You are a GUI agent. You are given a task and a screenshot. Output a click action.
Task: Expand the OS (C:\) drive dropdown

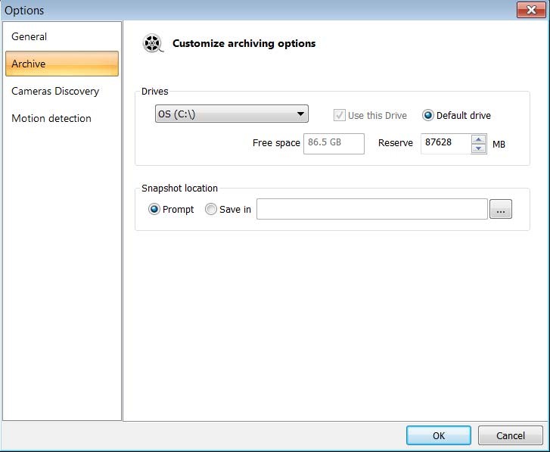231,114
